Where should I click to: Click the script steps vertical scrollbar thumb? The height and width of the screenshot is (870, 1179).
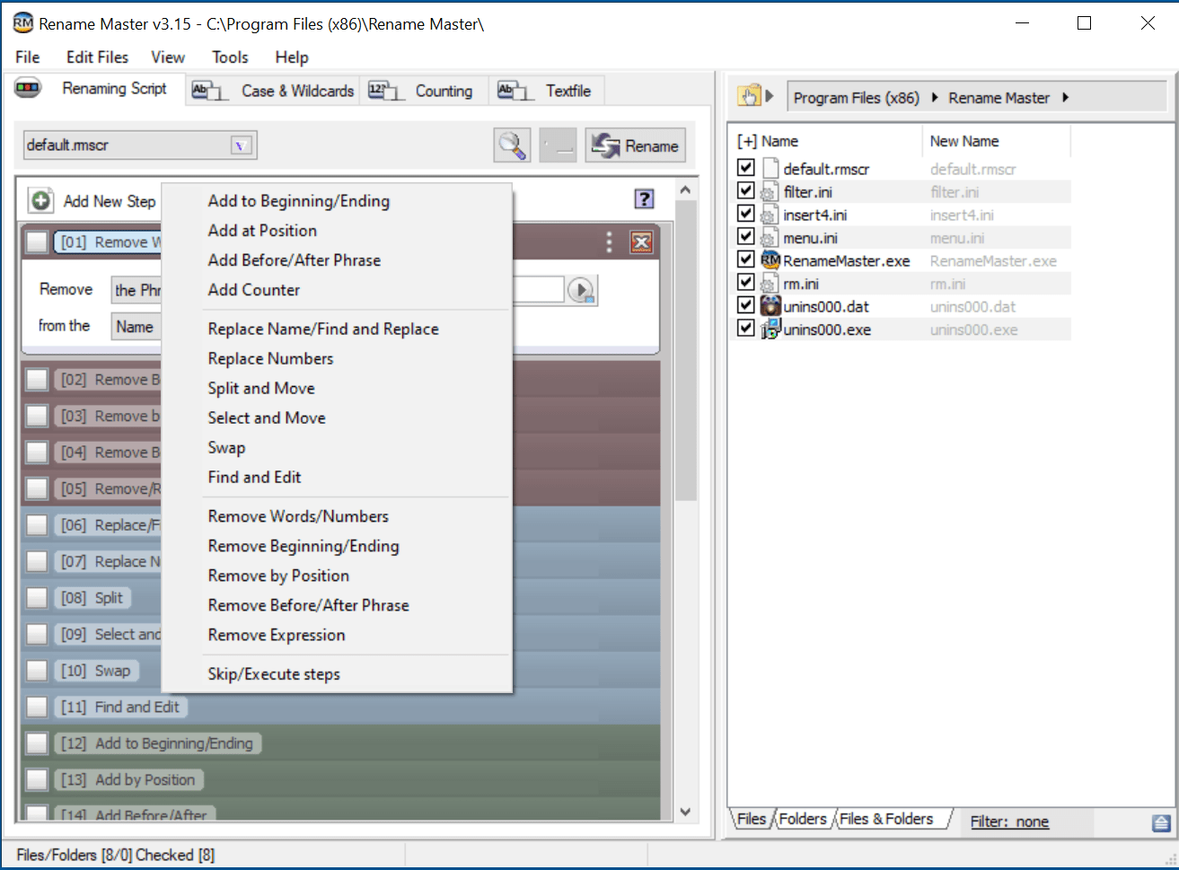click(x=685, y=350)
